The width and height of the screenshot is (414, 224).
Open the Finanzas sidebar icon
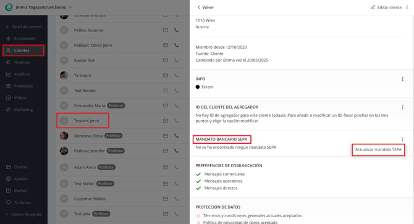[8, 62]
